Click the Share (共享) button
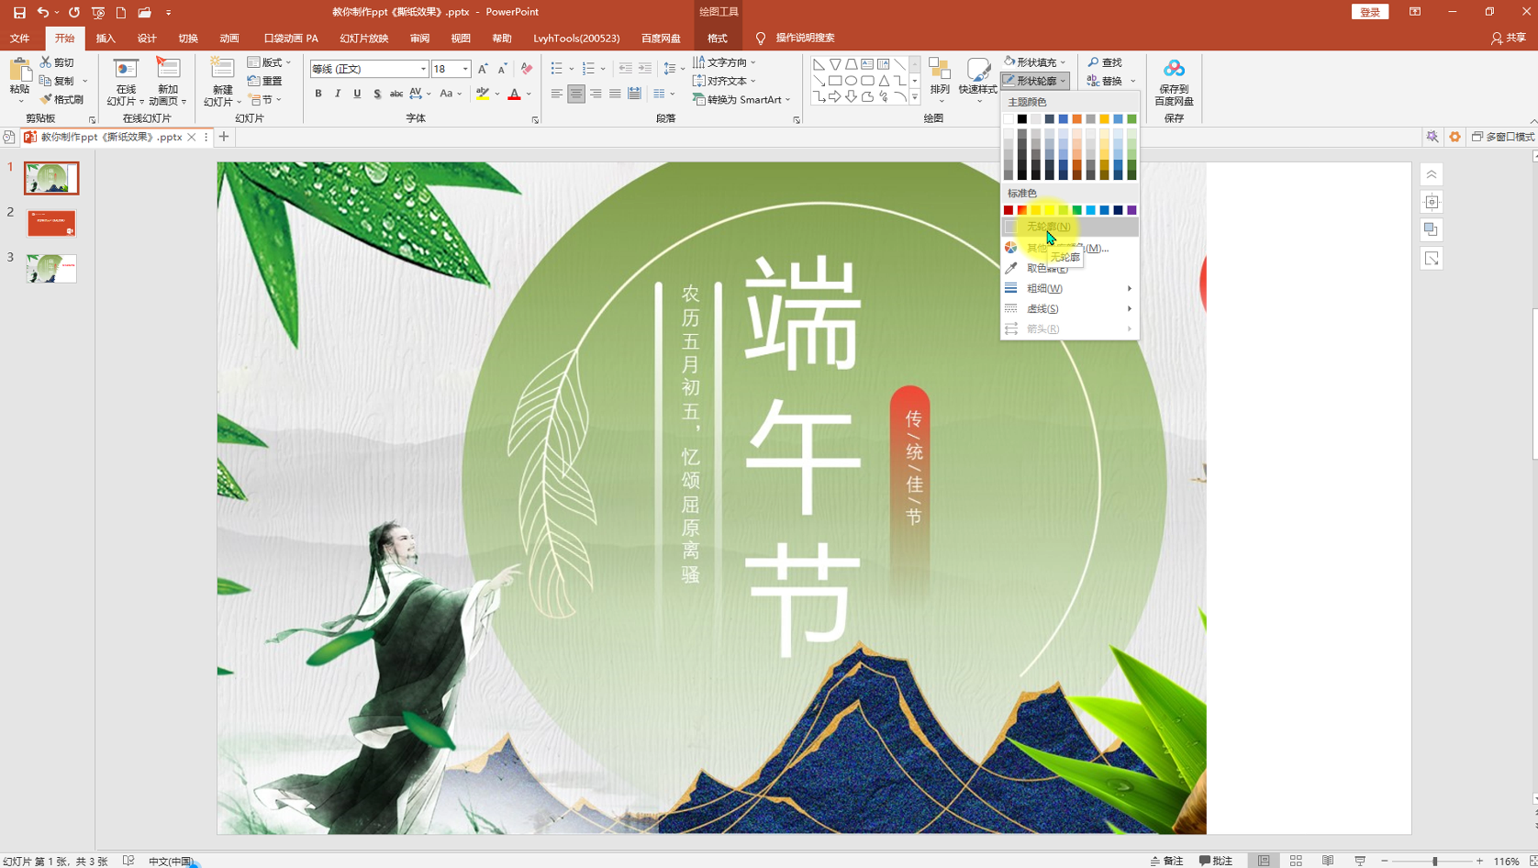The height and width of the screenshot is (868, 1538). pyautogui.click(x=1509, y=38)
